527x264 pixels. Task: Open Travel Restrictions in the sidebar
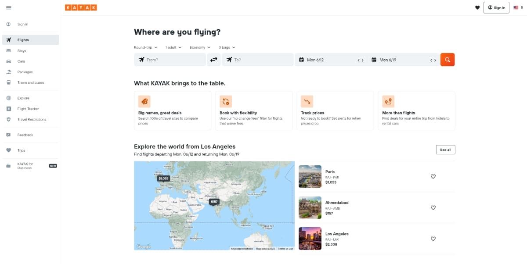[x=32, y=119]
